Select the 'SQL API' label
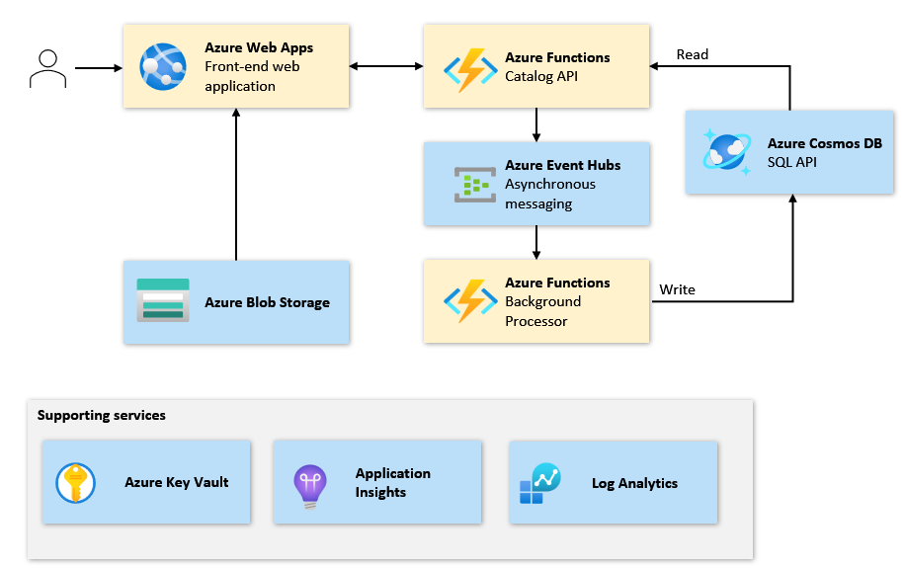This screenshot has width=904, height=568. [792, 162]
